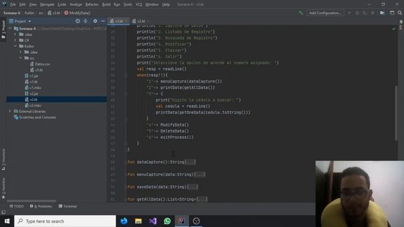Expand the folded dataCapture function body
404x227 pixels.
pos(191,162)
